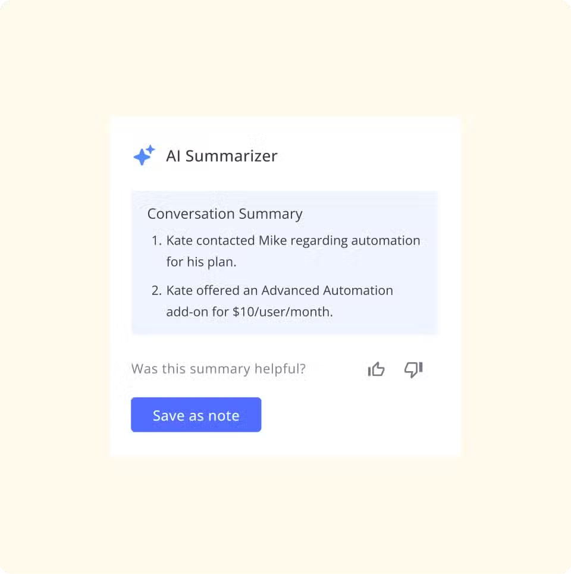The image size is (571, 574).
Task: Select the blue sparkles logo next to the title
Action: tap(143, 155)
